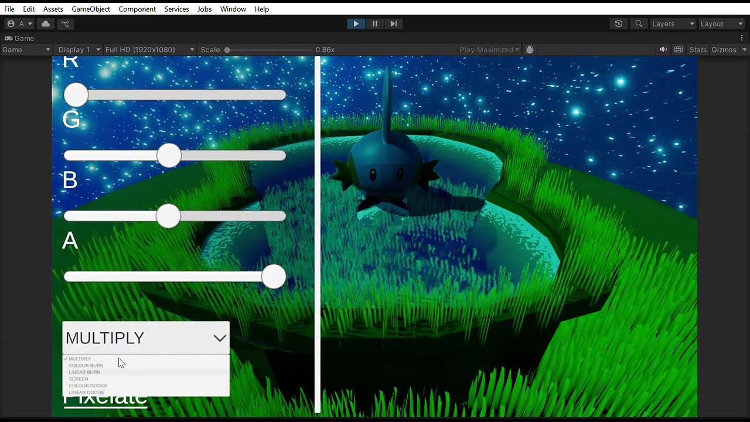Screen dimensions: 750x422
Task: Open the Edit menu
Action: tap(29, 9)
